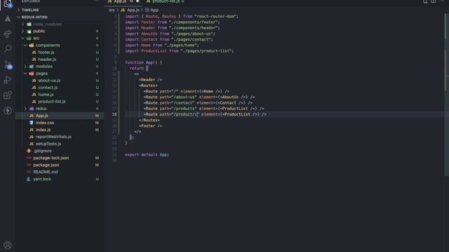
Task: Open the Explorer panel ellipsis menu
Action: 97,1
